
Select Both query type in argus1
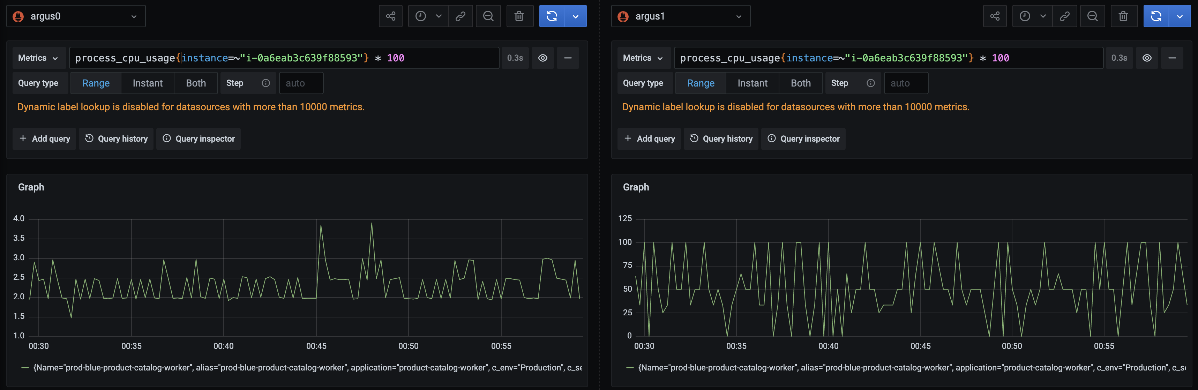(x=800, y=83)
